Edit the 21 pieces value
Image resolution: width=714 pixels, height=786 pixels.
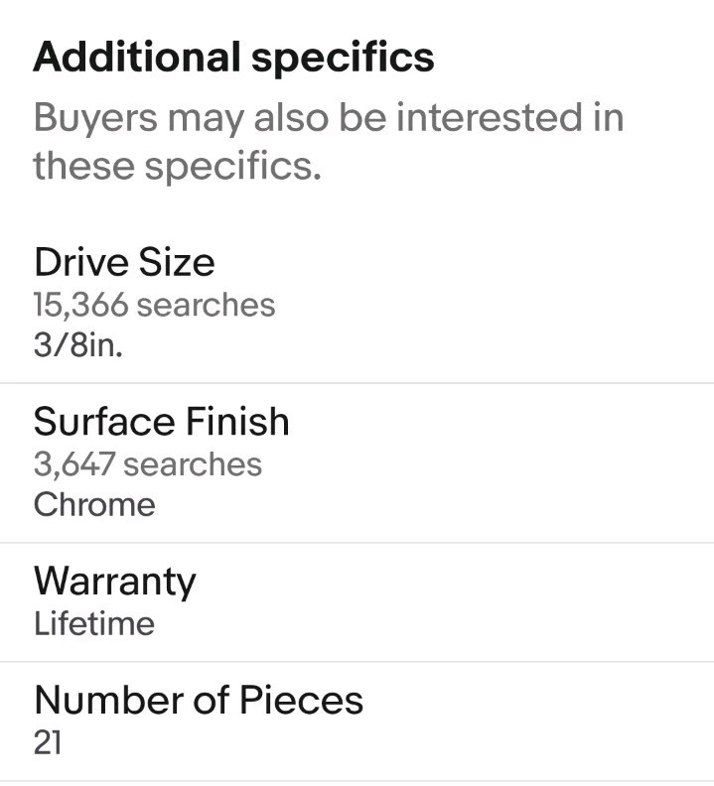pos(48,743)
